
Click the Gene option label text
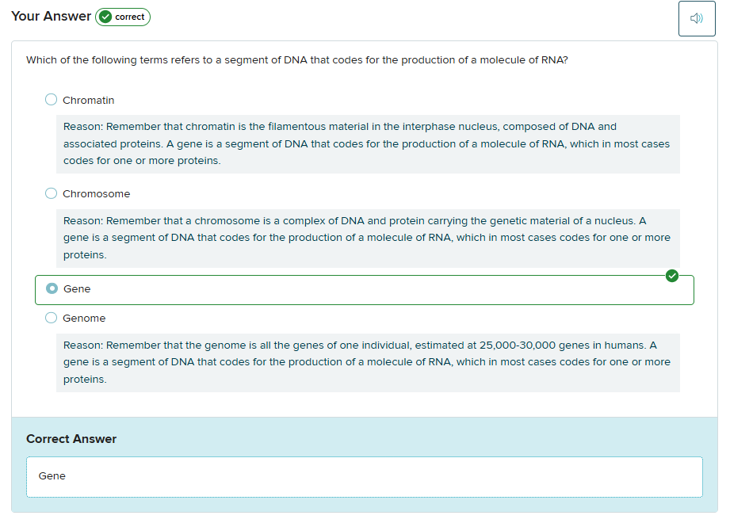point(77,289)
